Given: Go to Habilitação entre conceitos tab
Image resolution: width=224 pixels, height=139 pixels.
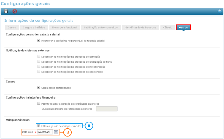Looking at the screenshot, I should [101, 27].
